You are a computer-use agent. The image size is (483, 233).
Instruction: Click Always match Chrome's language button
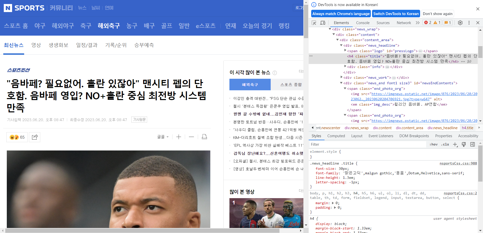click(341, 14)
